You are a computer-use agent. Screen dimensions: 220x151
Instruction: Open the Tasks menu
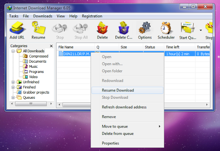[x=14, y=16]
